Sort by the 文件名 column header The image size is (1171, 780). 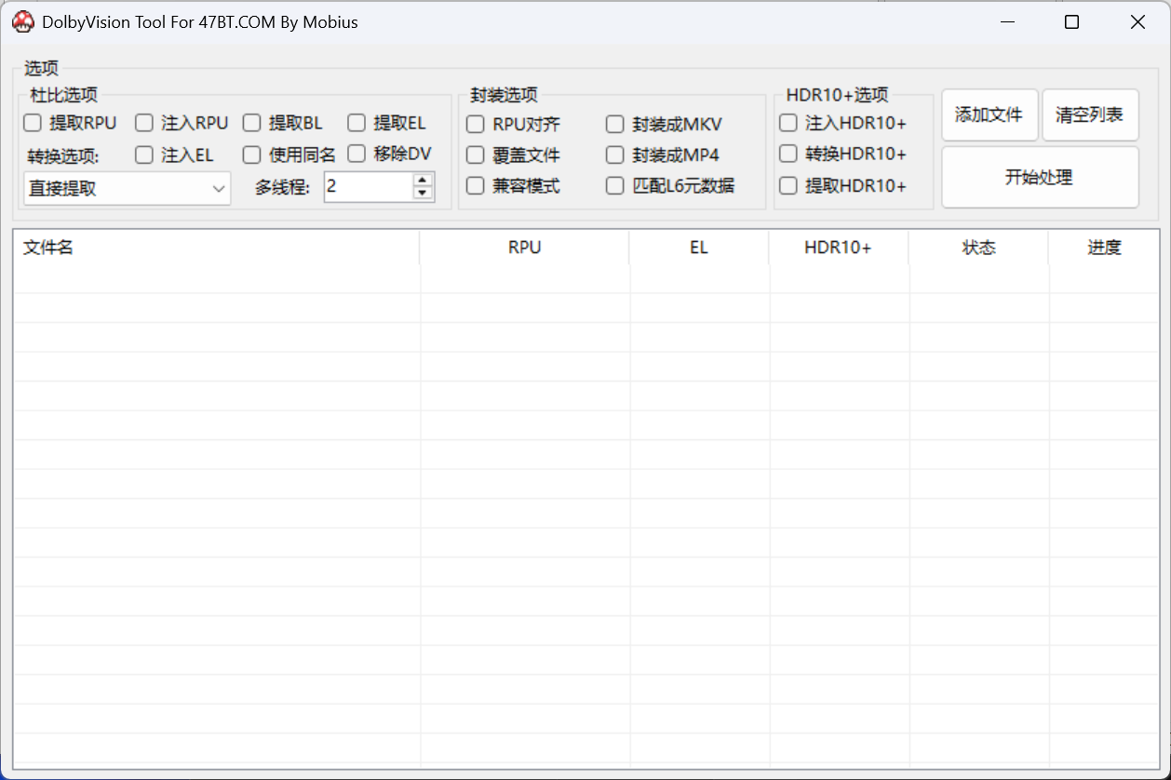pyautogui.click(x=216, y=248)
